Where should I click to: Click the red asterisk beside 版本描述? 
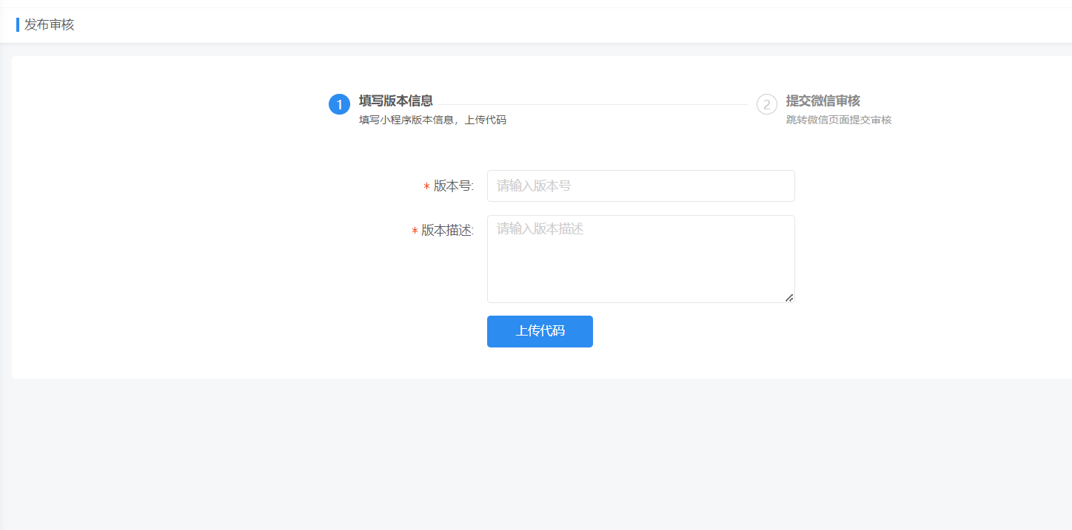[x=413, y=231]
